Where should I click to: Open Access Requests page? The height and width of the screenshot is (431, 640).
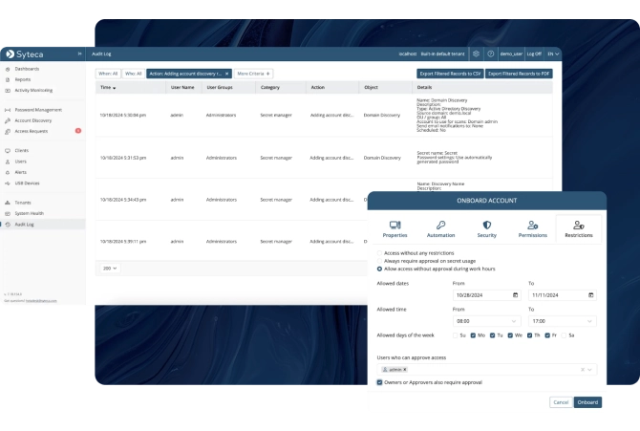pyautogui.click(x=31, y=131)
